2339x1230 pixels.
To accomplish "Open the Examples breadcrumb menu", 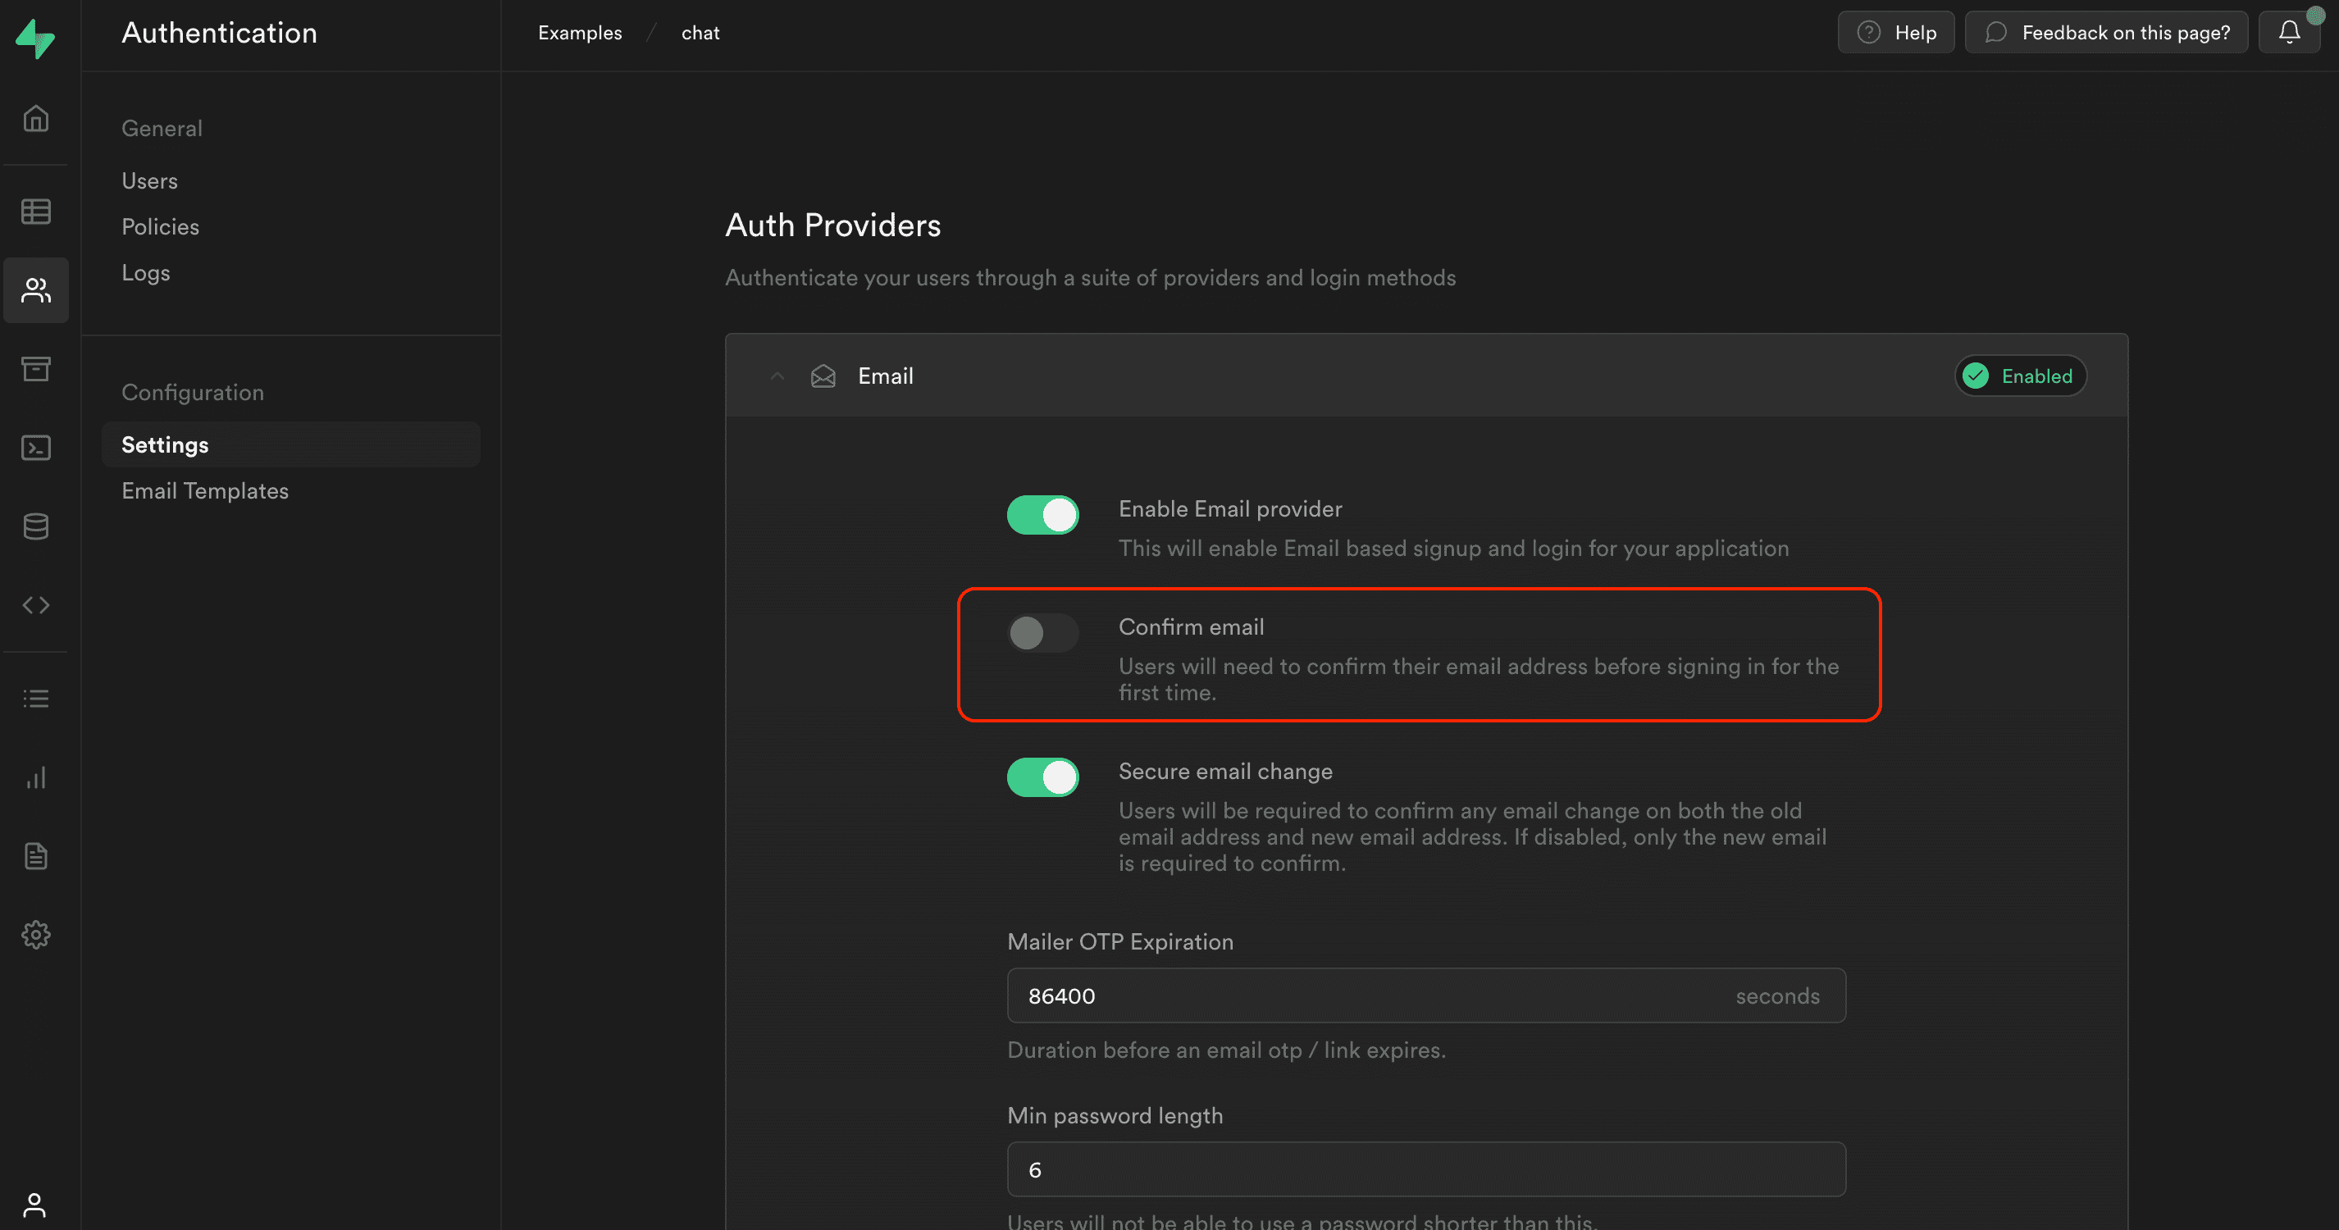I will coord(580,32).
